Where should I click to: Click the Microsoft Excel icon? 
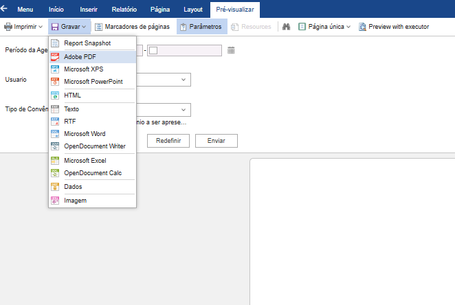(x=55, y=161)
